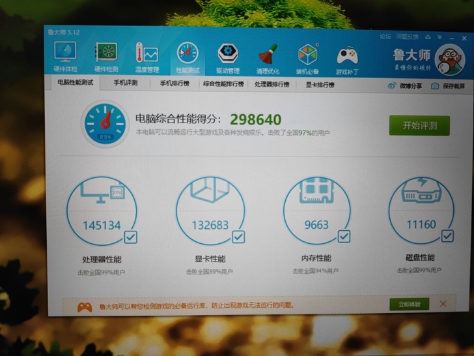Uncheck the 内存性能 test checkbox
Image resolution: width=474 pixels, height=356 pixels.
coord(344,236)
